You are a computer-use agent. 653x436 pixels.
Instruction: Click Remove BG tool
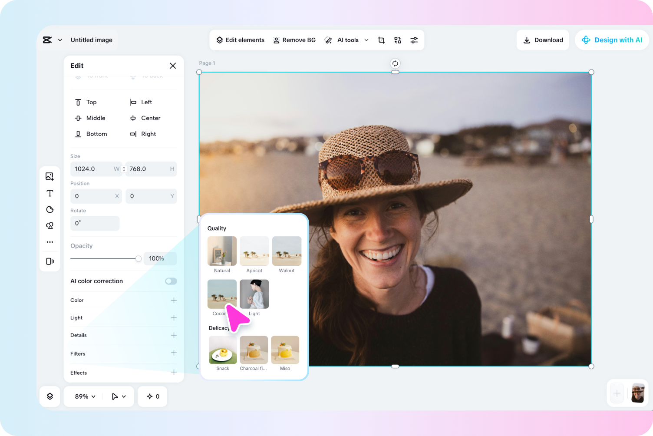click(x=294, y=40)
